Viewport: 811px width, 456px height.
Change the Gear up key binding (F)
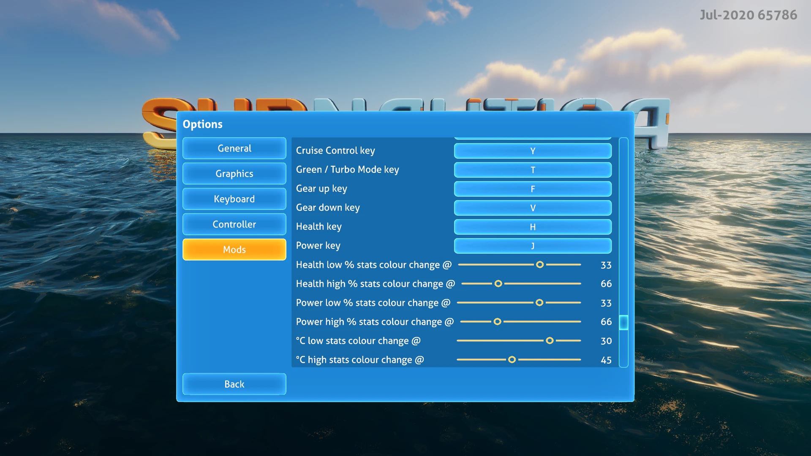[x=533, y=189]
